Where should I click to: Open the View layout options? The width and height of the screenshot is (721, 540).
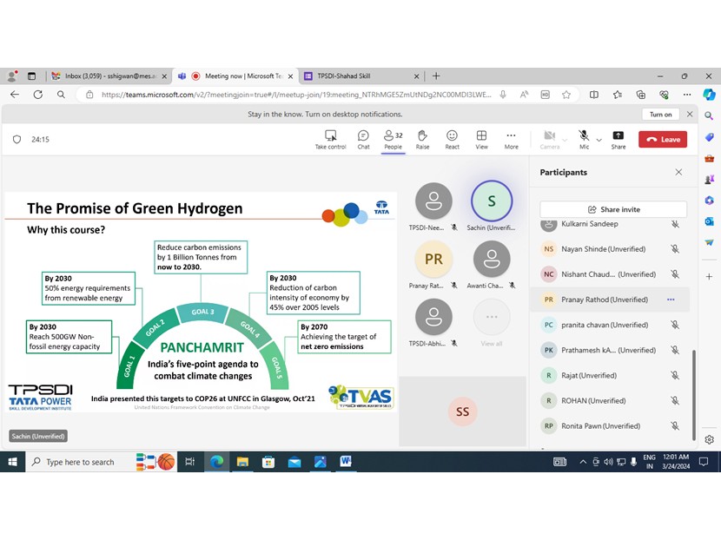click(481, 136)
